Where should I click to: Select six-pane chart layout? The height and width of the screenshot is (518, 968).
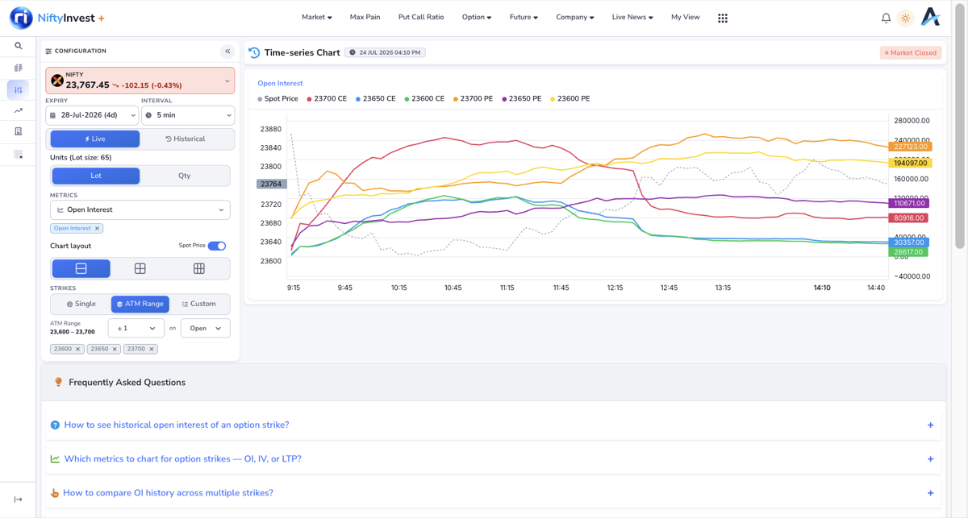pos(198,268)
